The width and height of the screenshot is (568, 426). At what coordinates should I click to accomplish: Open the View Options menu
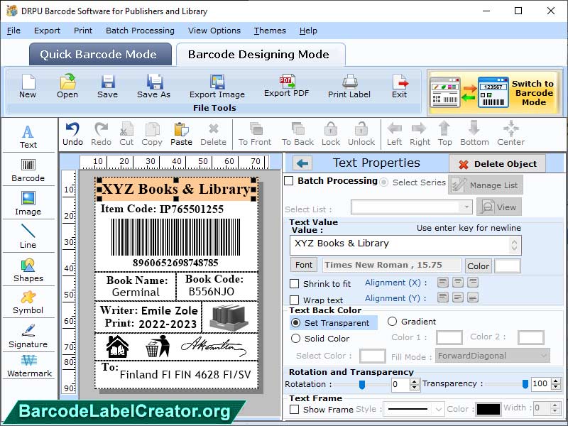214,31
